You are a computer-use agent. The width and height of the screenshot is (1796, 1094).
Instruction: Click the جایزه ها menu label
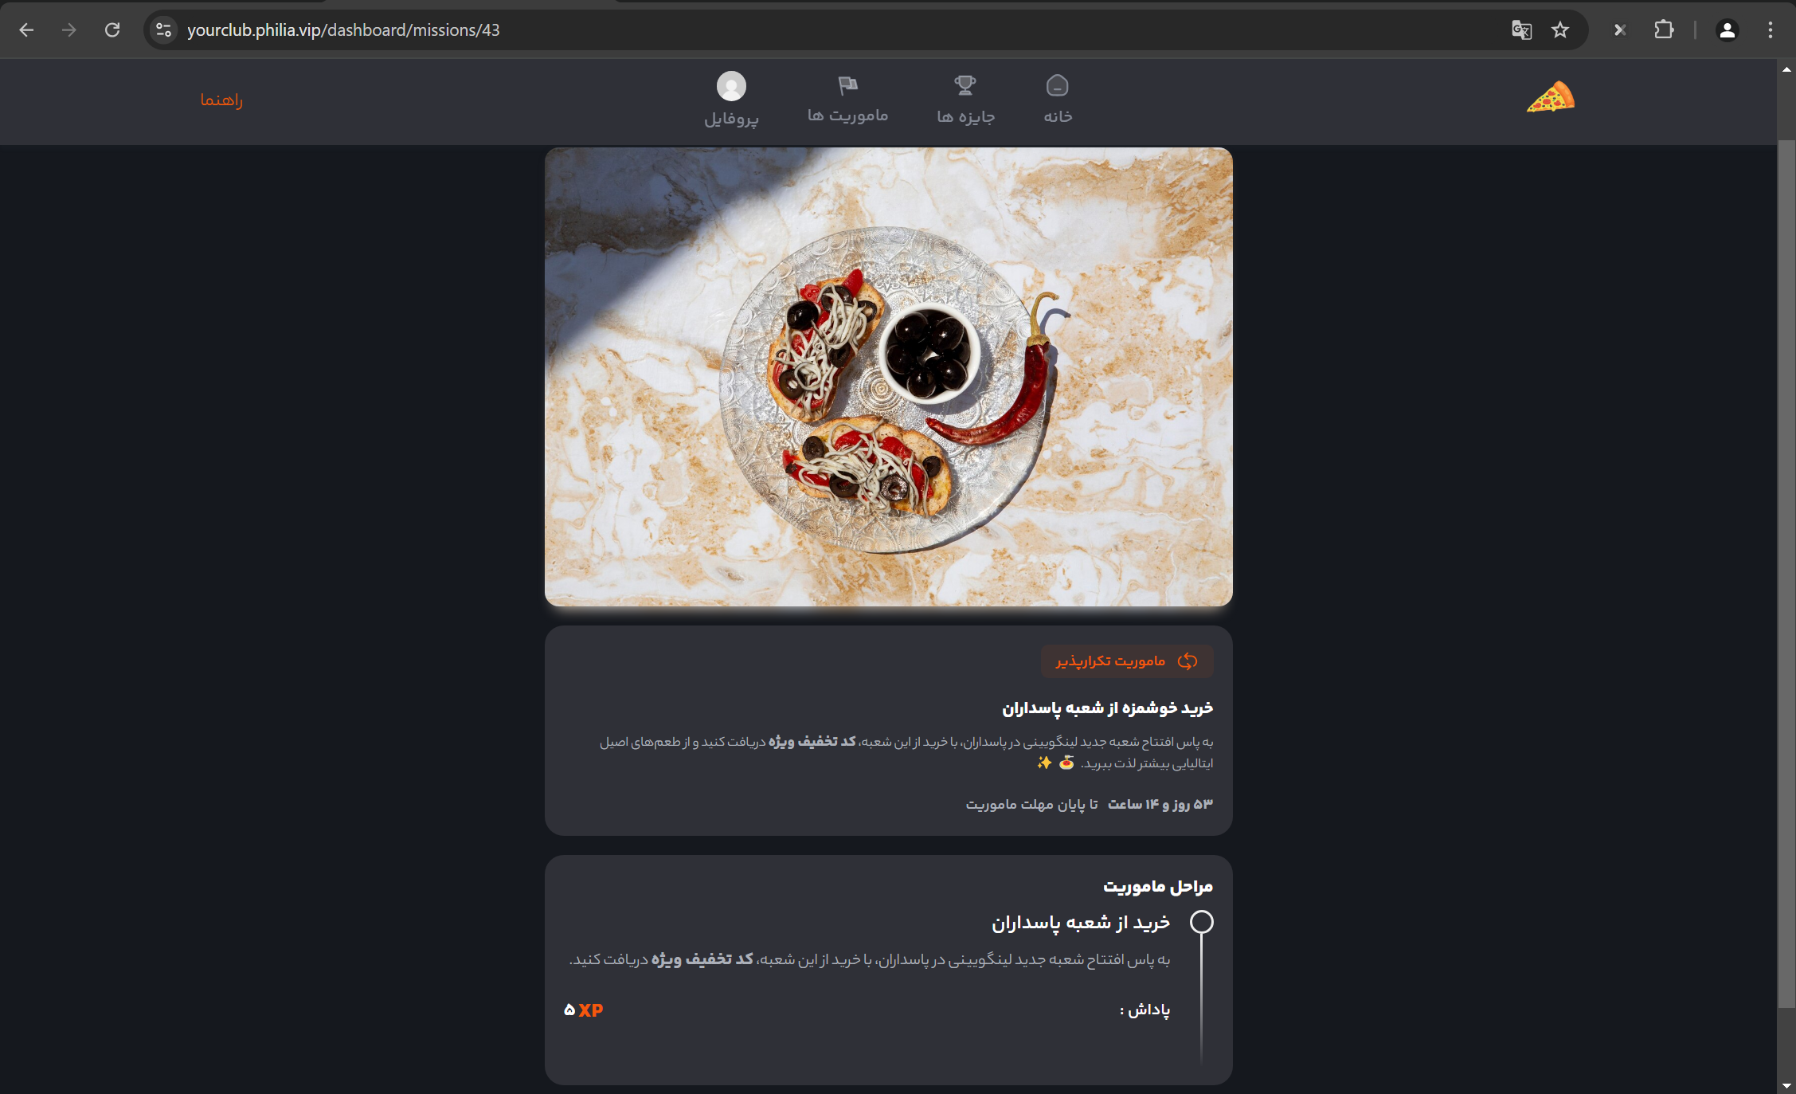coord(965,116)
